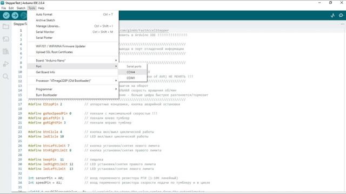Viewport: 346px width, 194px height.
Task: Open the Edit menu
Action: (x=11, y=8)
